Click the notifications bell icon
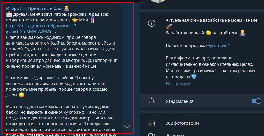264x136 pixels. (x=152, y=101)
